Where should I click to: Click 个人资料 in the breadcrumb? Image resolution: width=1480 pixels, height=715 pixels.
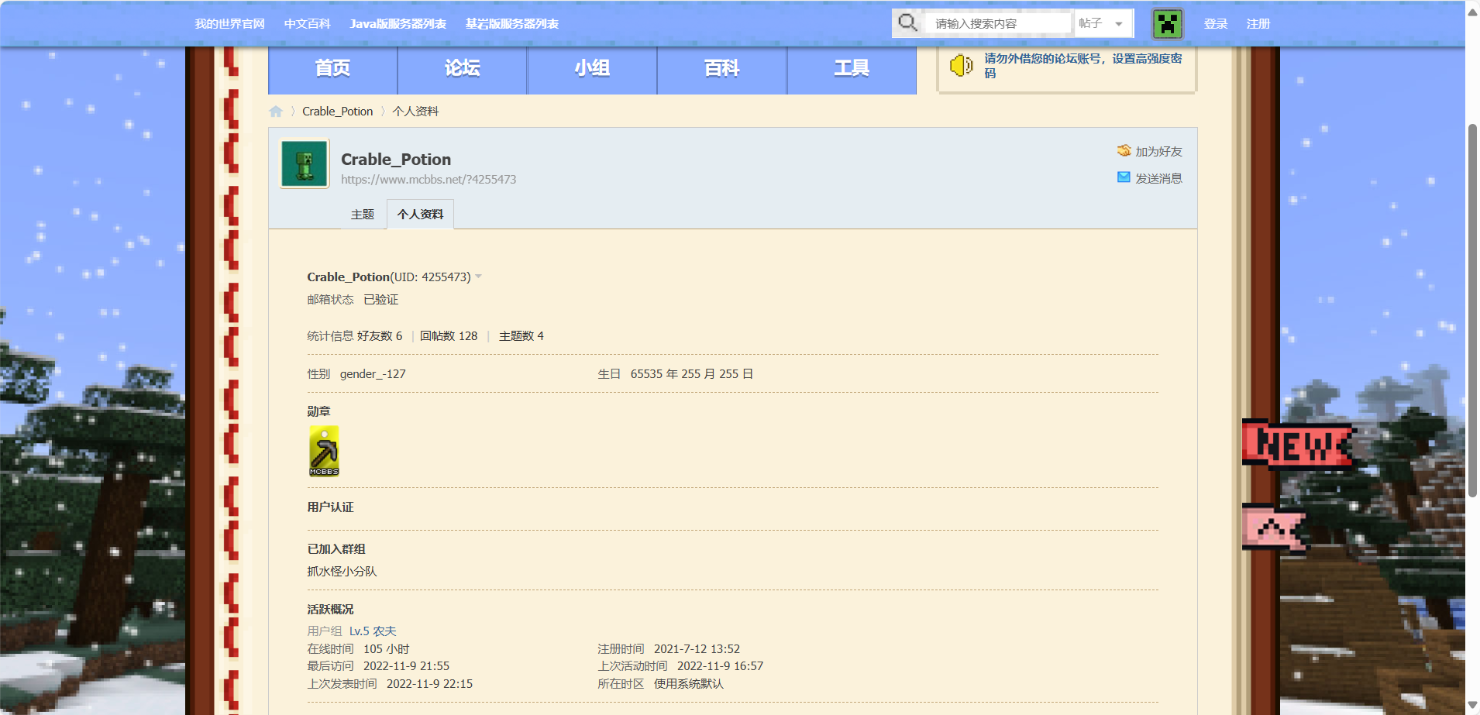point(415,112)
